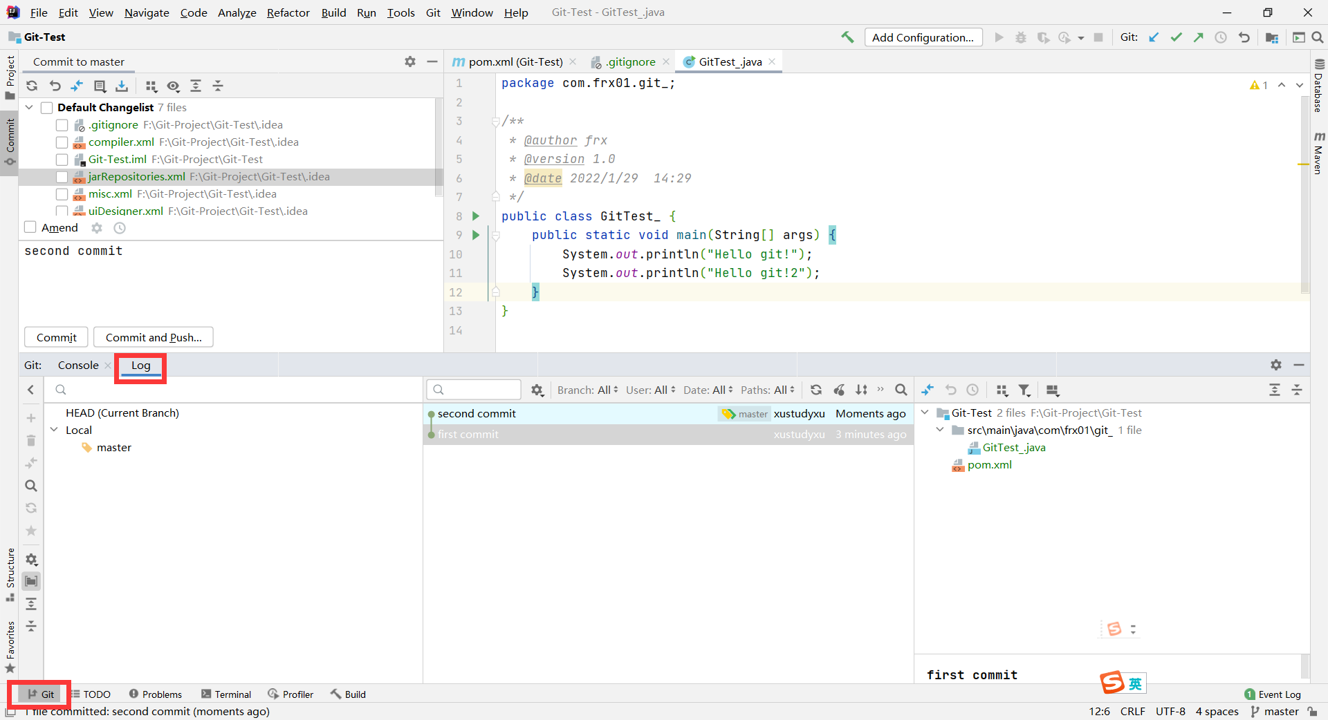The image size is (1328, 720).
Task: Select the 'first commit' row in log
Action: pyautogui.click(x=668, y=435)
